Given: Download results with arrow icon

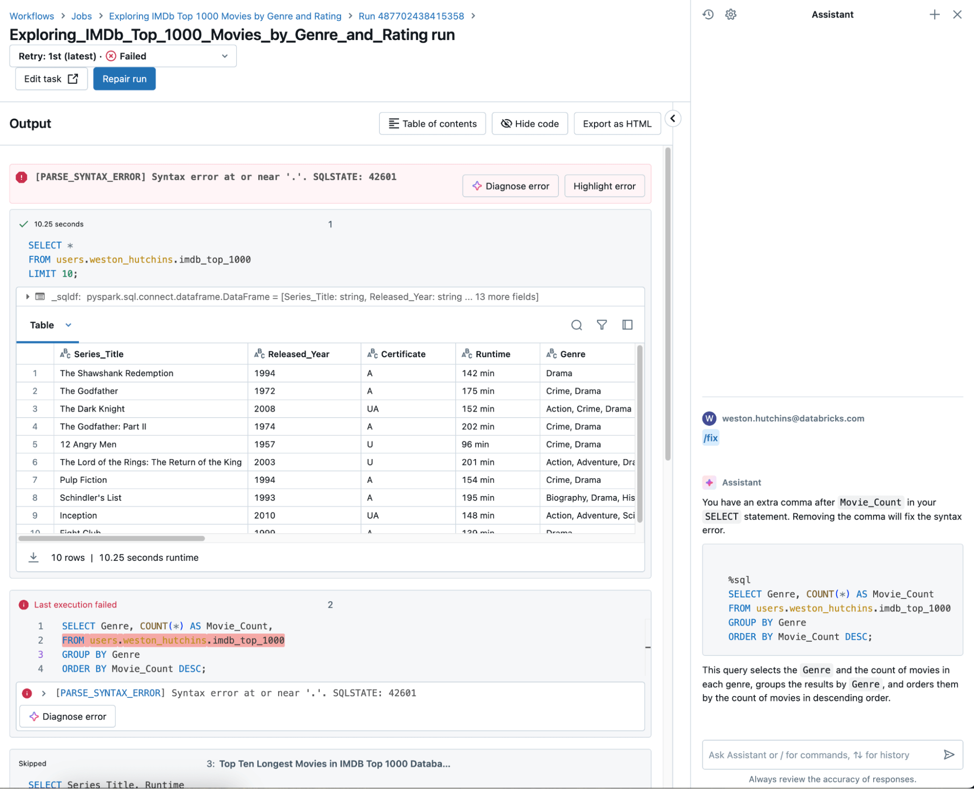Looking at the screenshot, I should (33, 557).
